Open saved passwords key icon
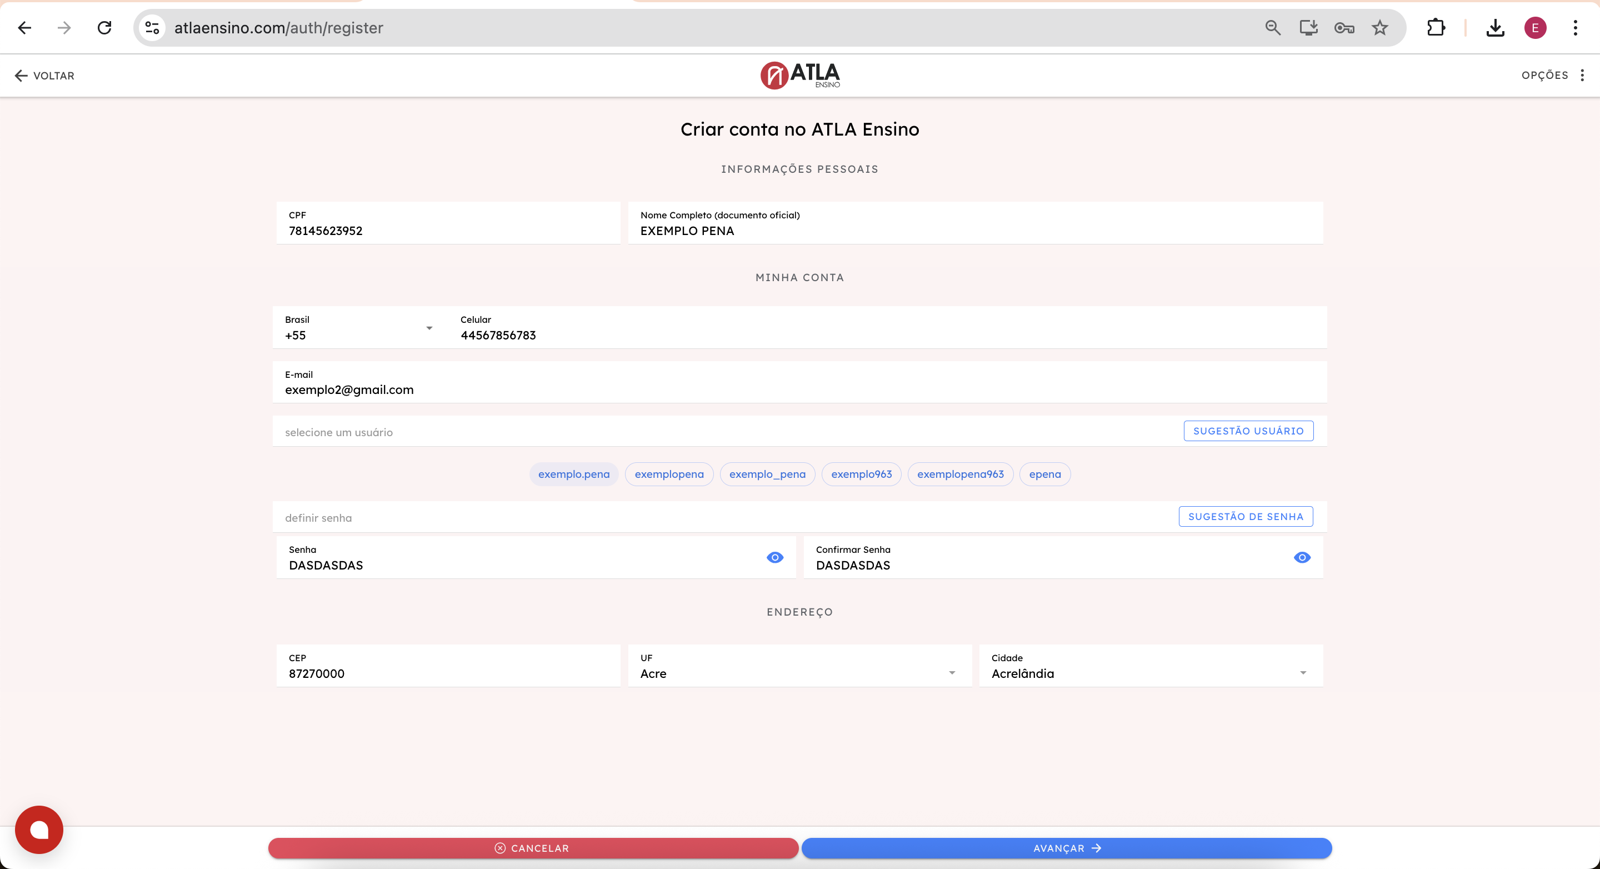Screen dimensions: 1600x869 pyautogui.click(x=1344, y=28)
